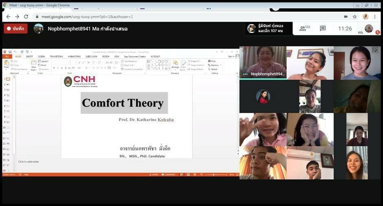
Task: Click the Arrange icon in Drawing group
Action: (x=175, y=65)
